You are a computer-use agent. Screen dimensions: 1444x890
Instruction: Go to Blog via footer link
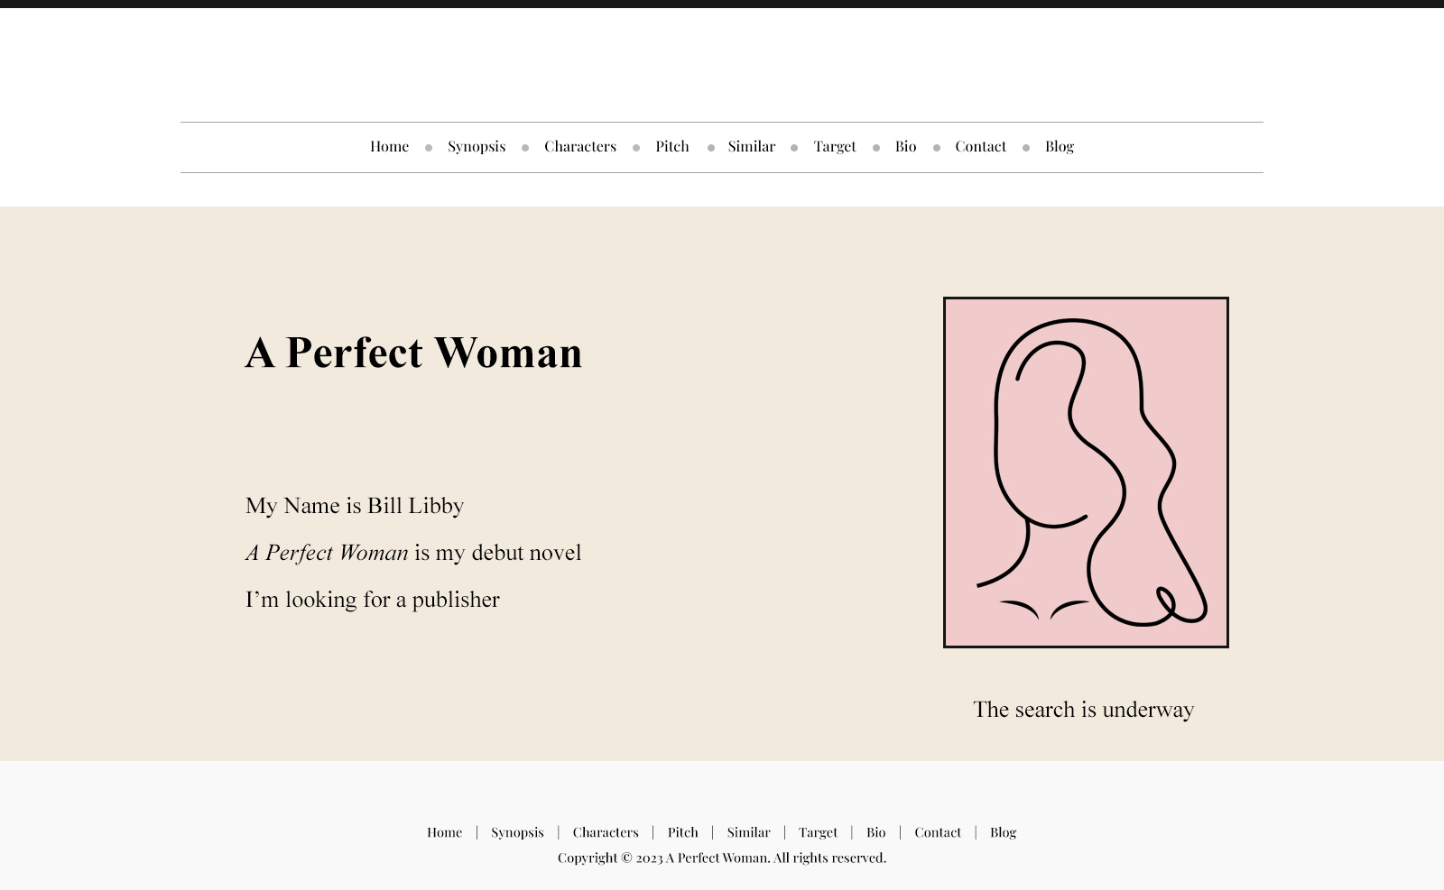pos(1003,832)
